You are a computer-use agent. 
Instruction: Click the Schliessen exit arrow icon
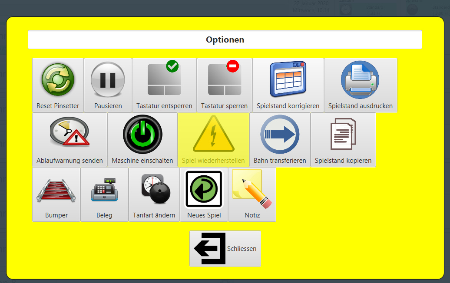(210, 249)
